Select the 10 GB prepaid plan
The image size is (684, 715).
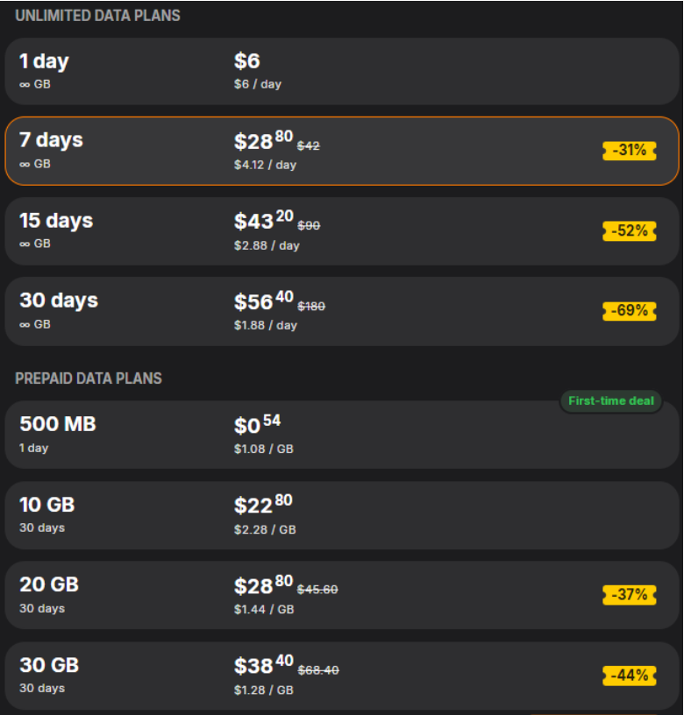(x=341, y=515)
